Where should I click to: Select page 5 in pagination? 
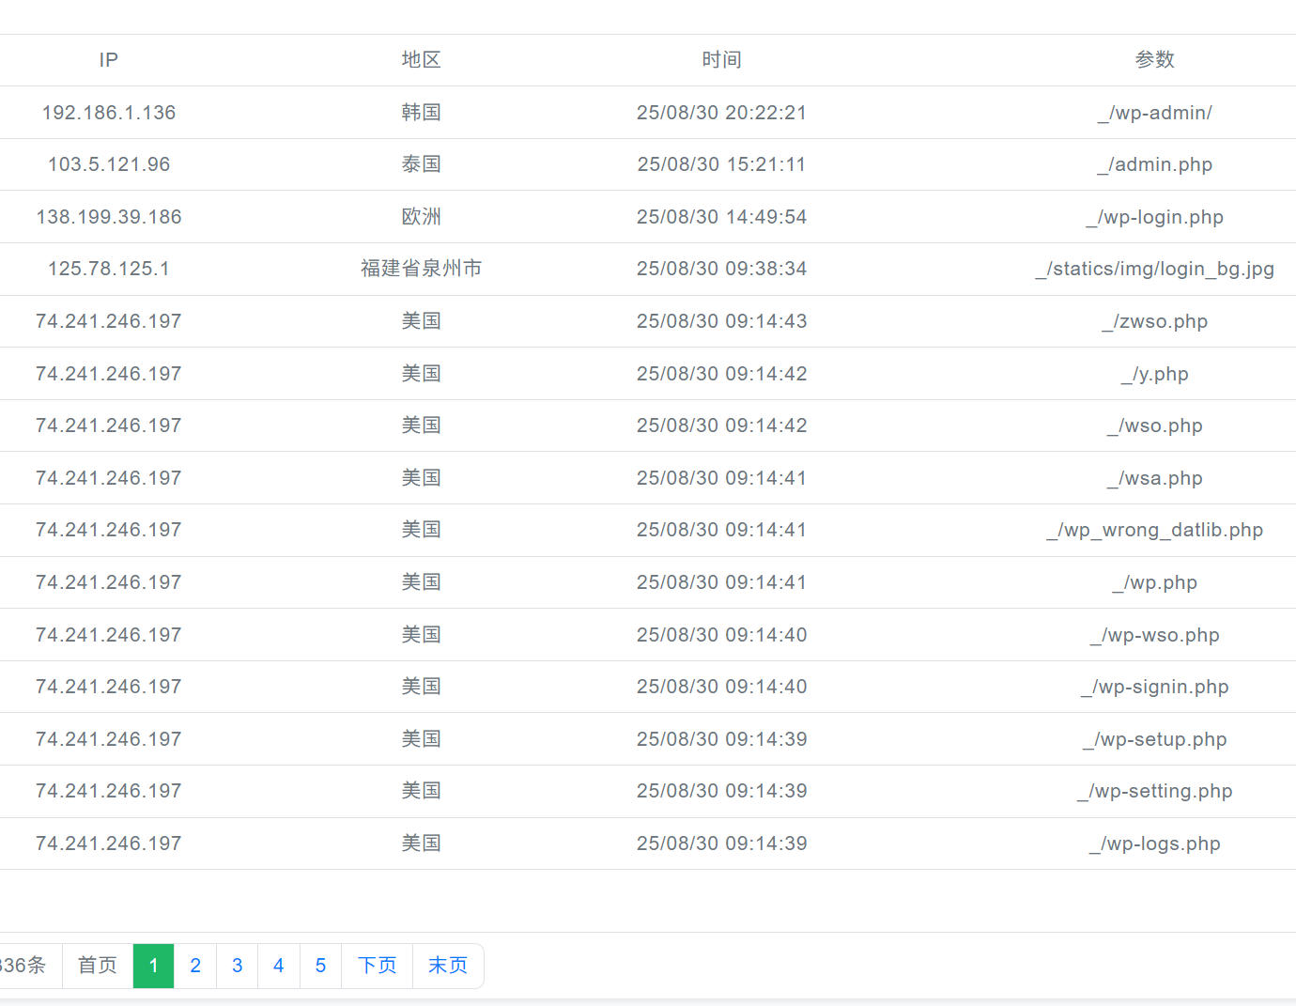pyautogui.click(x=320, y=965)
